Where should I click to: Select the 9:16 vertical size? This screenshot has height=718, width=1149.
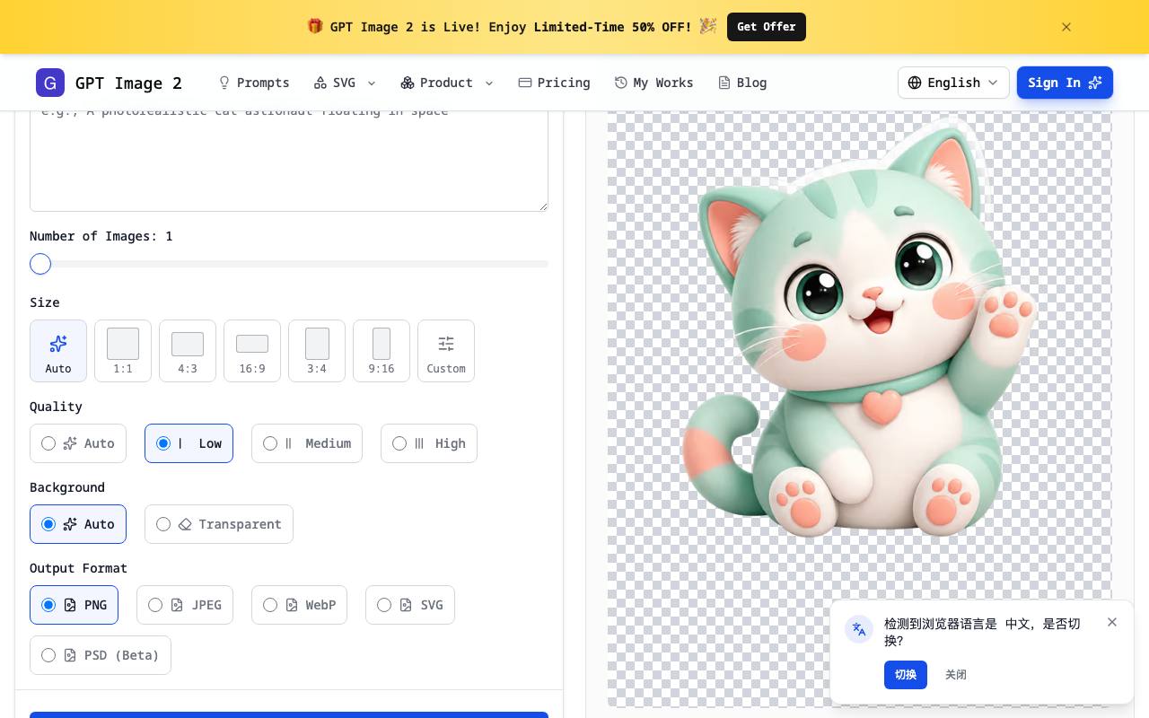point(382,351)
